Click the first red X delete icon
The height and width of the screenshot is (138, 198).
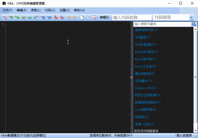(56, 17)
